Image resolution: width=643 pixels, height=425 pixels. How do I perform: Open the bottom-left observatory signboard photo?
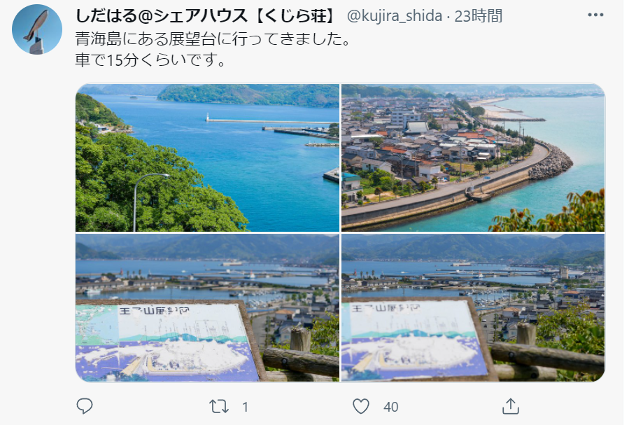(x=207, y=307)
